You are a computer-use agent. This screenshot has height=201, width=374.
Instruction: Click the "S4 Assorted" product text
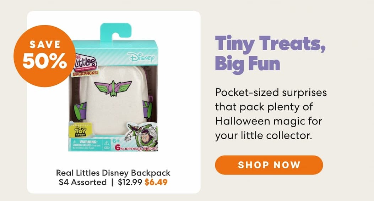82,182
